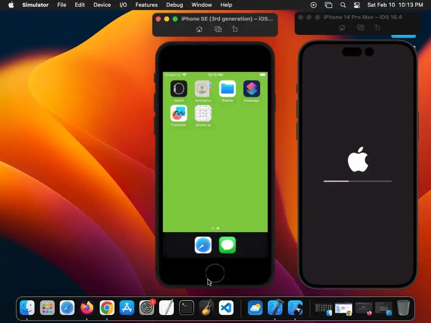
Task: Open Launchpad from the Dock
Action: click(47, 307)
